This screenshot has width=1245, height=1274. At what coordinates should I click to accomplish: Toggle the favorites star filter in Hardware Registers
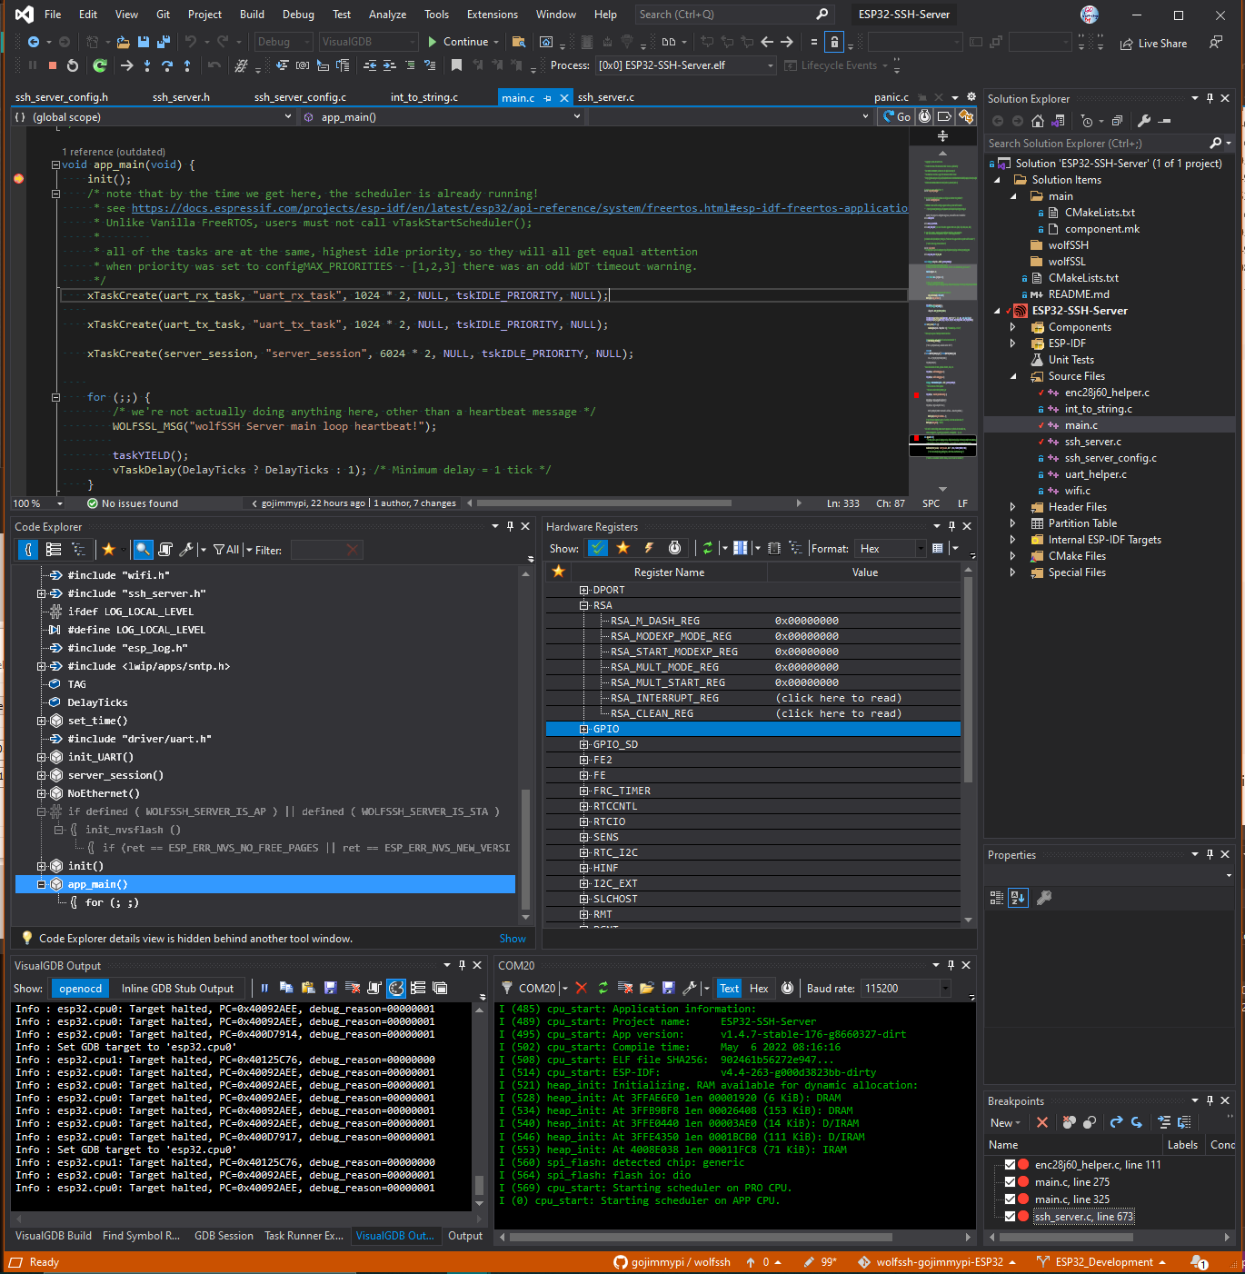coord(622,548)
